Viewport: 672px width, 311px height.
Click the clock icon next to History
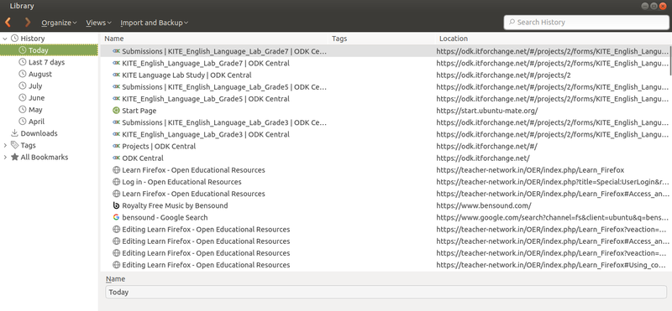point(14,39)
